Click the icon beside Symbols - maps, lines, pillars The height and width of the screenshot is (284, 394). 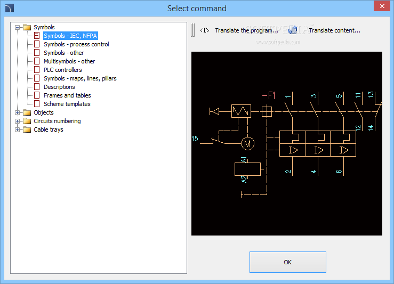tap(37, 78)
